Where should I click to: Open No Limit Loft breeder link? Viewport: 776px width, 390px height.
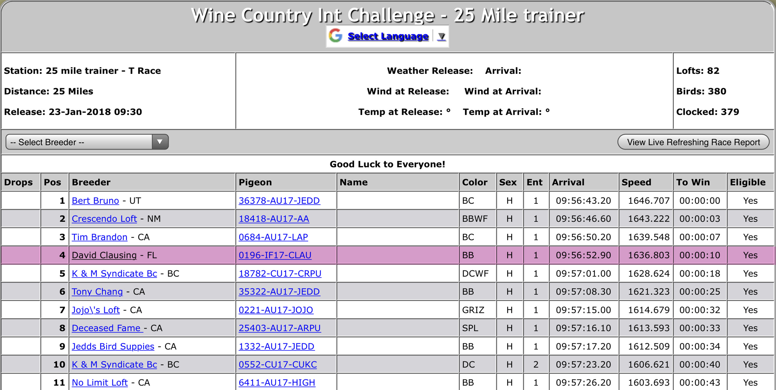100,382
